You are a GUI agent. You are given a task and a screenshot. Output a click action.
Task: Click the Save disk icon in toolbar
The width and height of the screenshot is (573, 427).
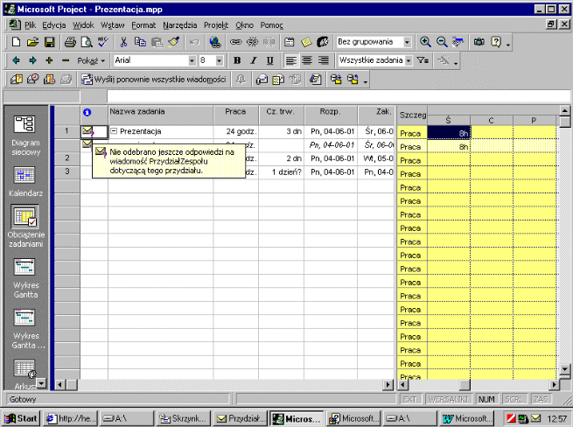point(49,42)
